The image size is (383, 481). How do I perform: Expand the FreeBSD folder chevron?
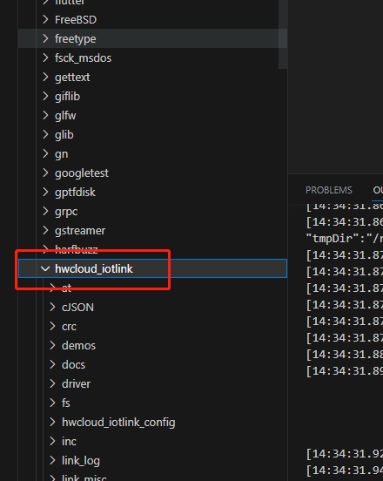click(45, 19)
